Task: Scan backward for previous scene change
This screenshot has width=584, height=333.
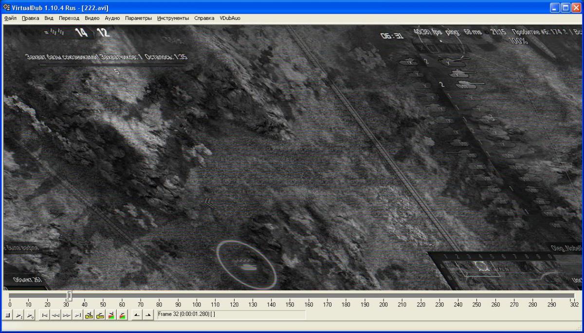Action: coord(111,315)
